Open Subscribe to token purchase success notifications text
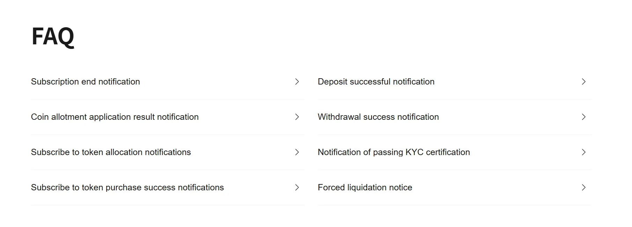The image size is (632, 227). pyautogui.click(x=127, y=188)
